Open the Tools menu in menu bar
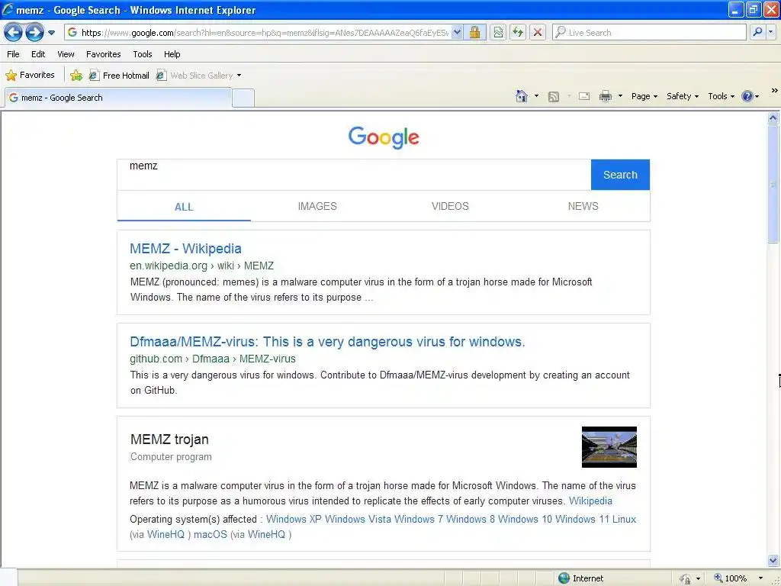 pyautogui.click(x=143, y=54)
